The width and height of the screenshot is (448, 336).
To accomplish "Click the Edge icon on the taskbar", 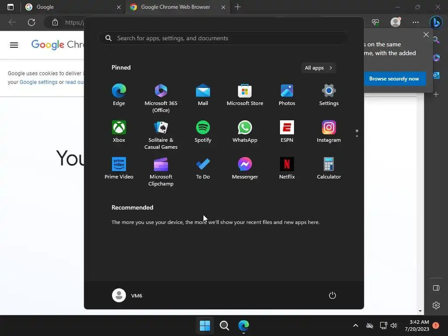I will click(x=243, y=325).
